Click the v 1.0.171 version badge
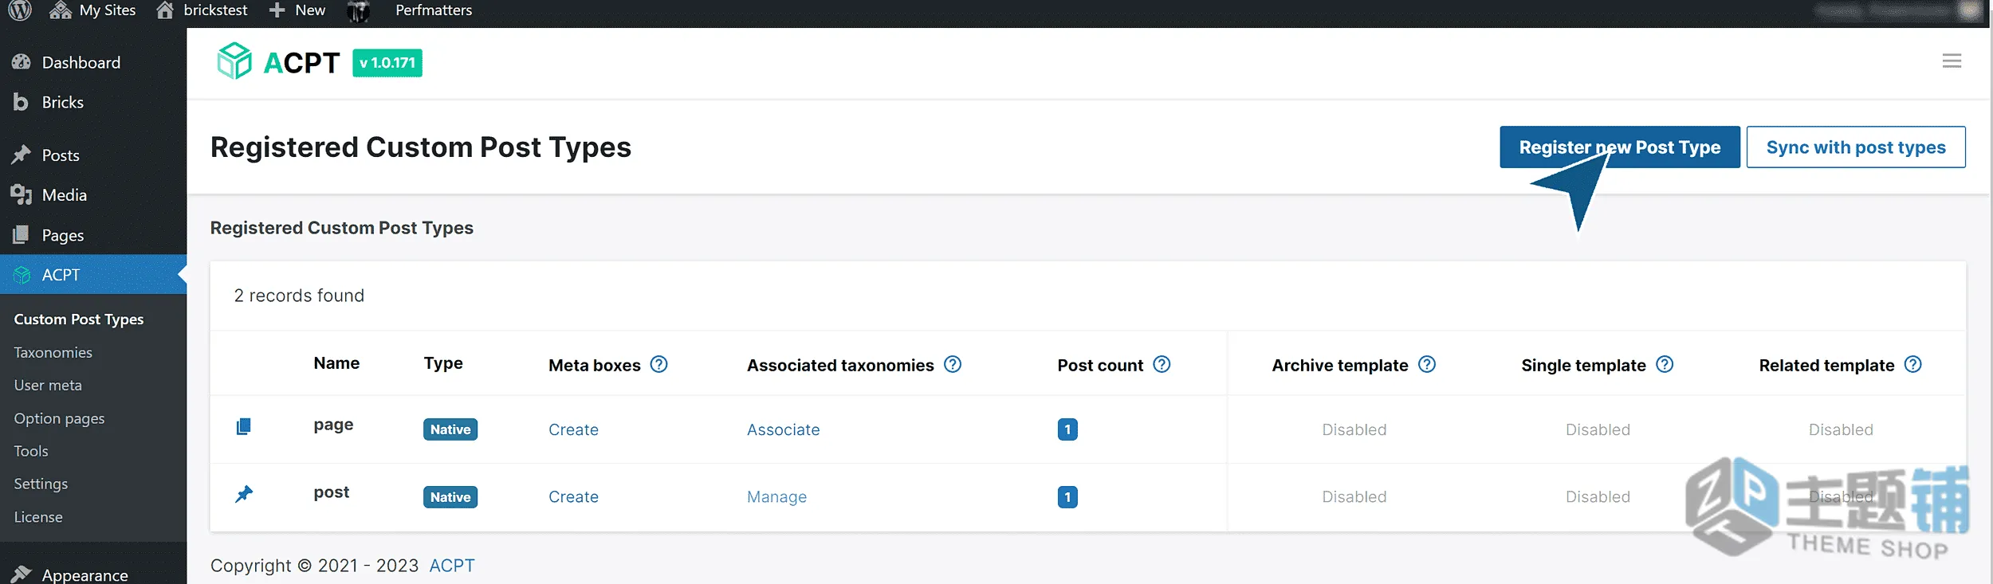The height and width of the screenshot is (584, 1993). (387, 63)
